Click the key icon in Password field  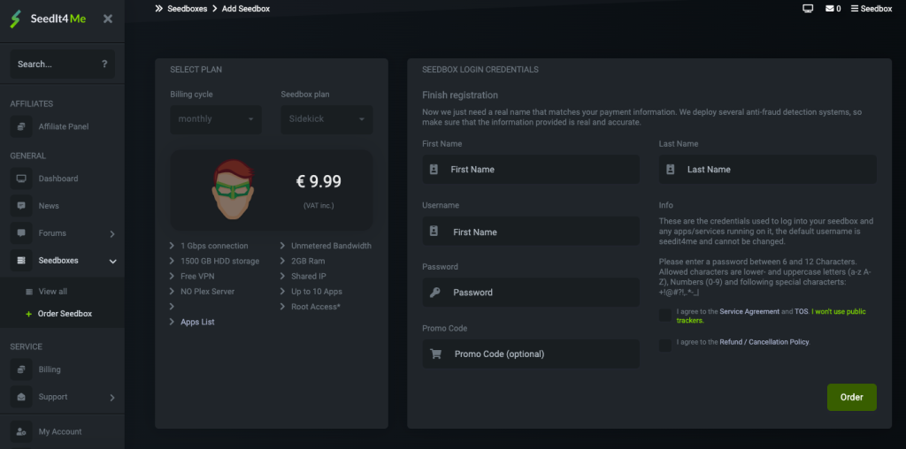[434, 293]
